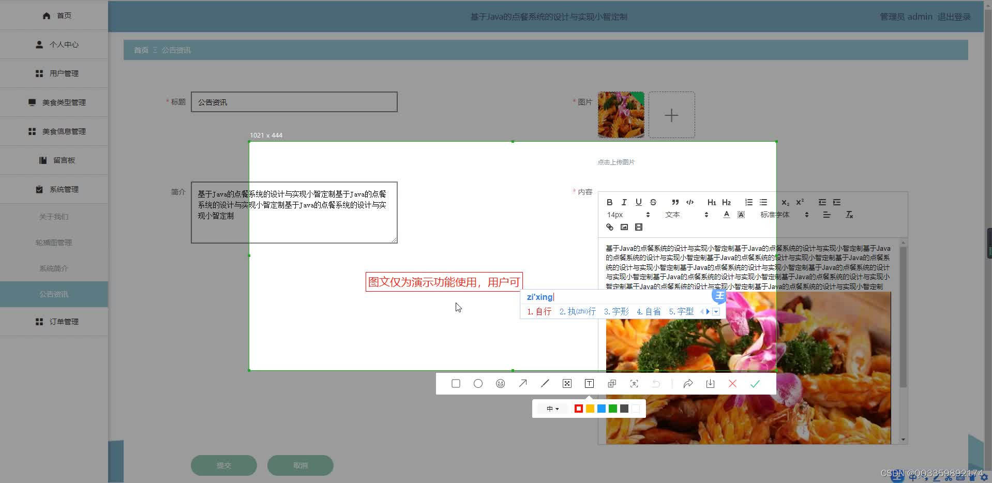The image size is (992, 483).
Task: Open 个人中心 in the sidebar
Action: click(54, 44)
